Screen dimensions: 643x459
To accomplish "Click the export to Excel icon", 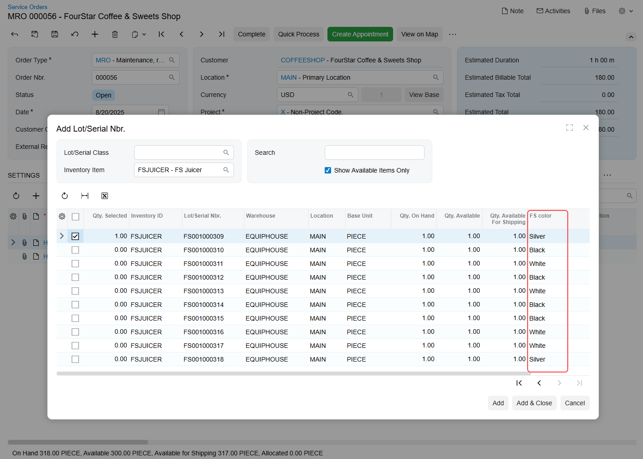I will pyautogui.click(x=104, y=196).
